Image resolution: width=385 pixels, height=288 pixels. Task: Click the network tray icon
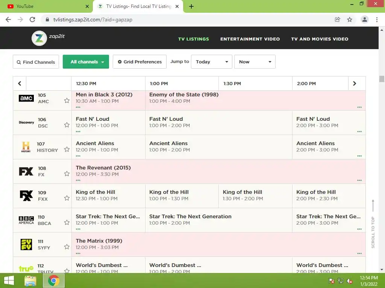point(341,281)
